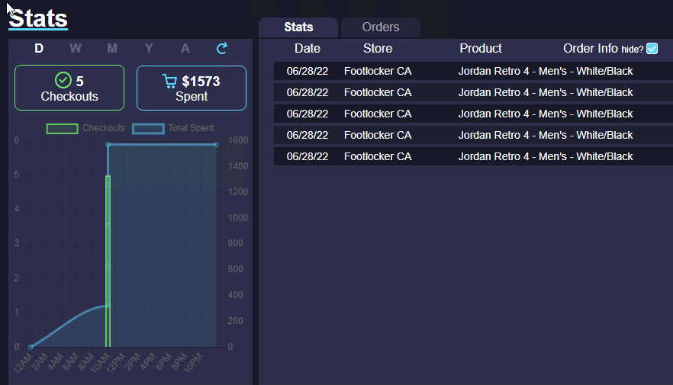This screenshot has width=673, height=385.
Task: Show monthly stats with M
Action: pyautogui.click(x=112, y=49)
